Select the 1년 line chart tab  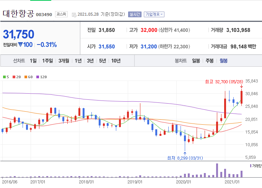click(78, 61)
